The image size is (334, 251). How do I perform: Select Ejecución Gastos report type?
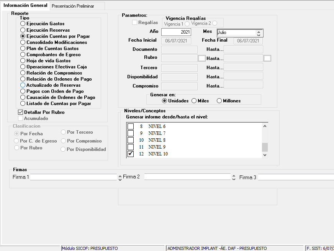(x=23, y=24)
